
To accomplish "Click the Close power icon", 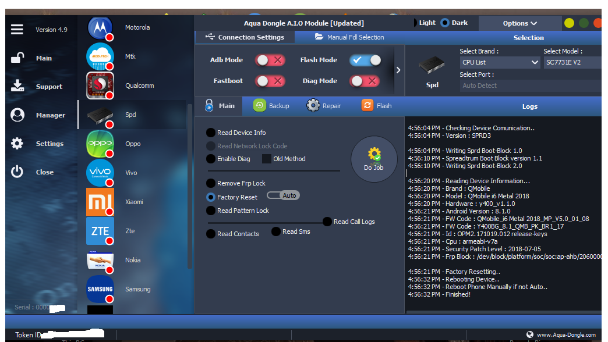I will 17,172.
